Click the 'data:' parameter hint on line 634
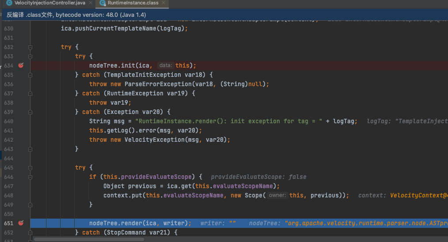The height and width of the screenshot is (242, 448). pyautogui.click(x=165, y=65)
